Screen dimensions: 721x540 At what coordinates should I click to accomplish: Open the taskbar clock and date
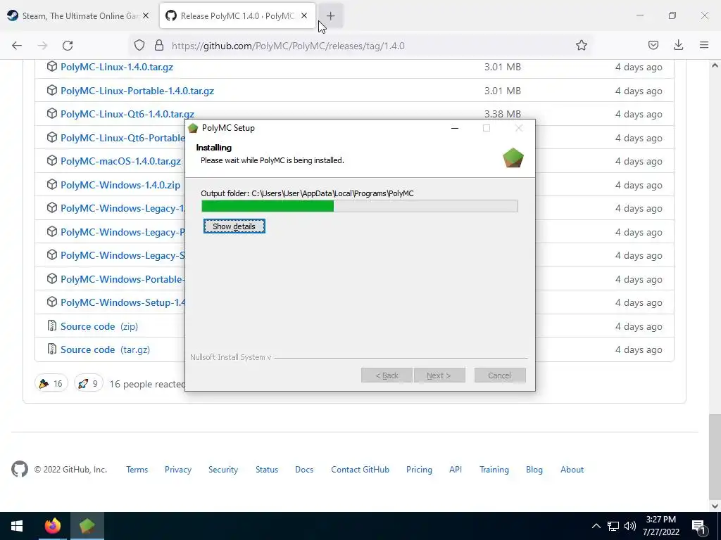[x=660, y=526]
